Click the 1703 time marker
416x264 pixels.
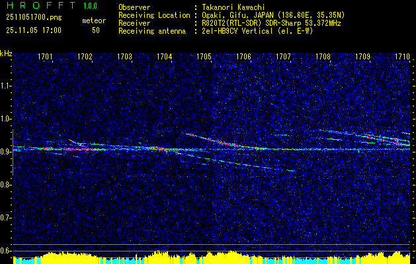[125, 57]
